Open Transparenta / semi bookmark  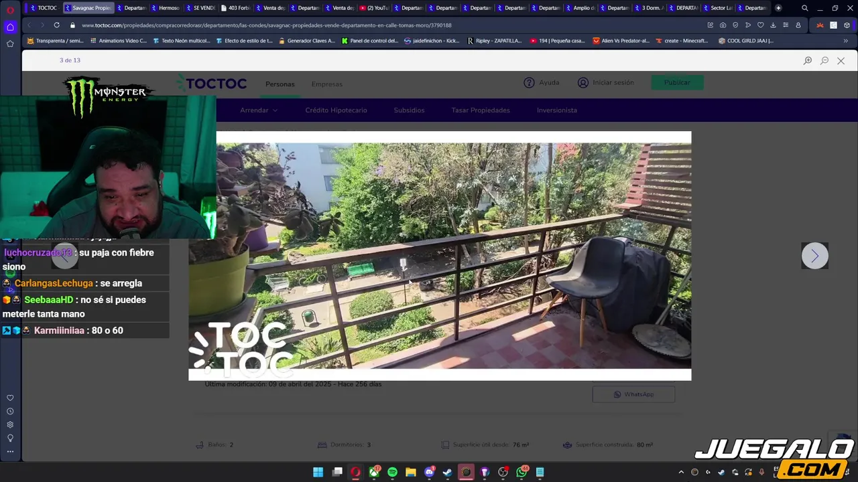coord(55,41)
